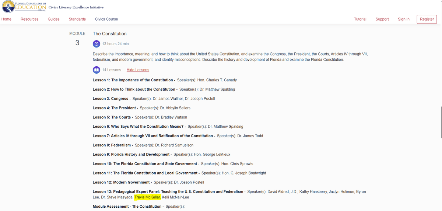This screenshot has width=442, height=211.
Task: Select Lesson 1: The Importance of the Constitution
Action: pyautogui.click(x=133, y=80)
